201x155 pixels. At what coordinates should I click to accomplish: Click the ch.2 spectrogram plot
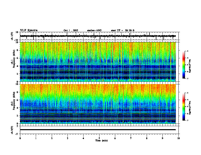[98, 104]
